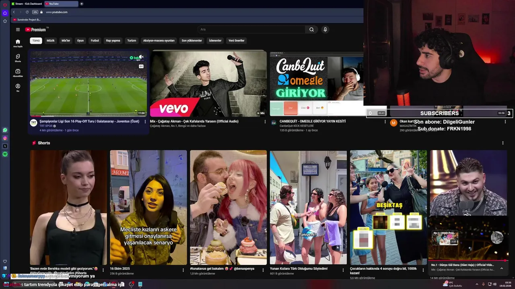Select the Tümü filter chip
This screenshot has height=289, width=515.
coord(36,41)
